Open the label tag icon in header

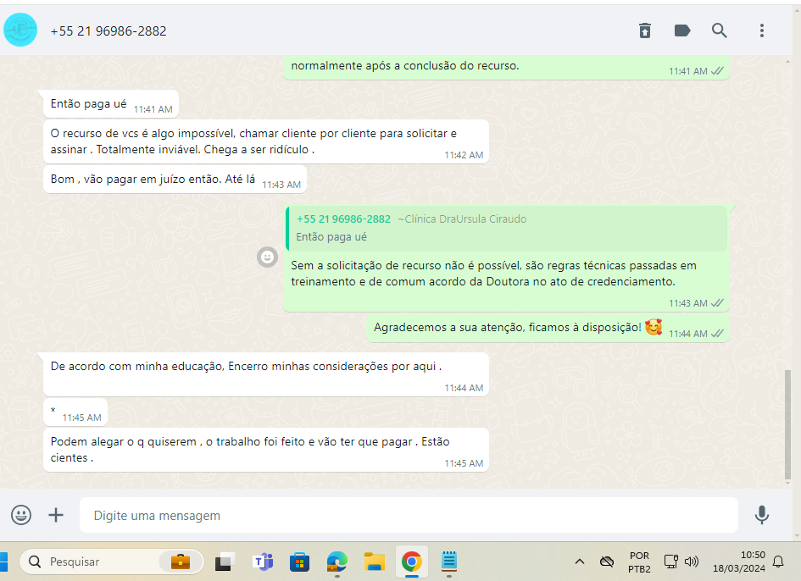coord(682,30)
